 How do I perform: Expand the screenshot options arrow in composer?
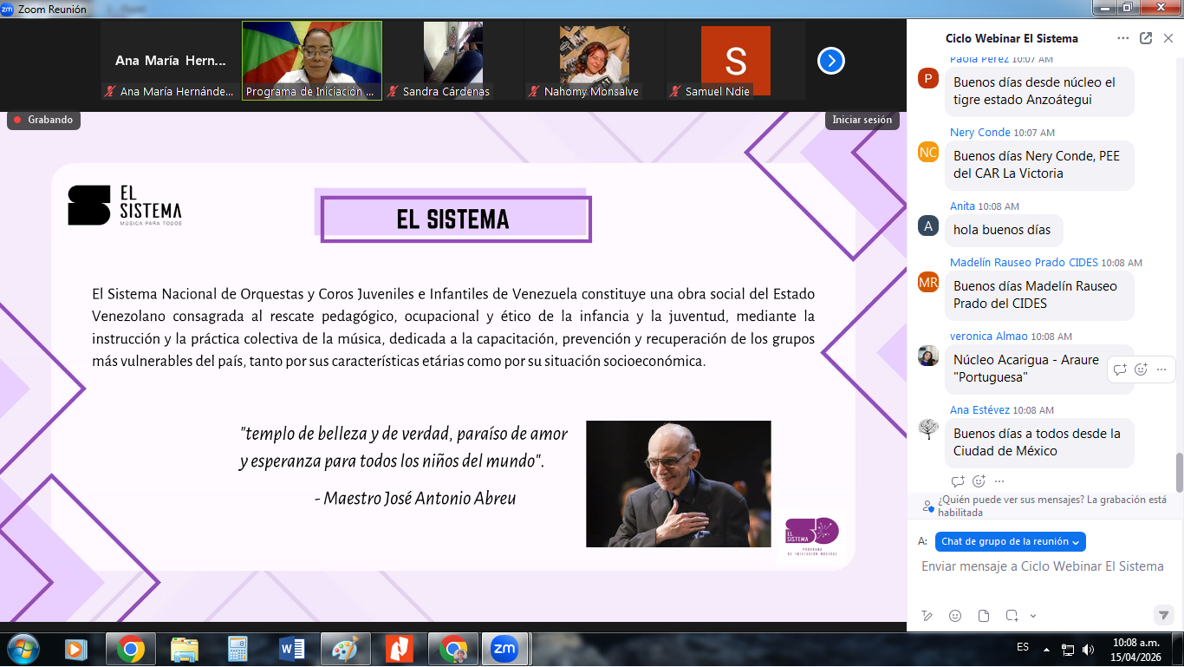(x=1033, y=616)
